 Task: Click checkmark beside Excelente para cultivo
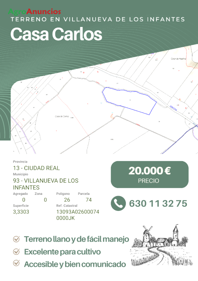(x=16, y=252)
